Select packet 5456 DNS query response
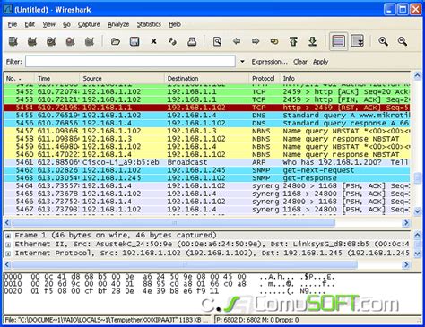The image size is (425, 327). [207, 123]
